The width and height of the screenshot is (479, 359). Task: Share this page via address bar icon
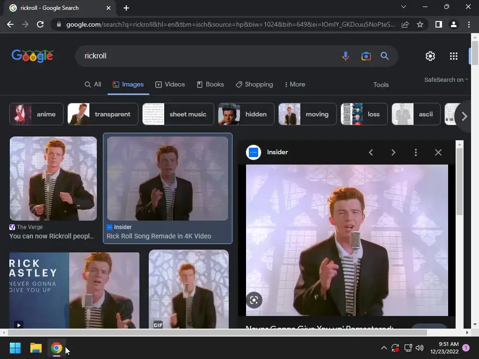pos(405,24)
